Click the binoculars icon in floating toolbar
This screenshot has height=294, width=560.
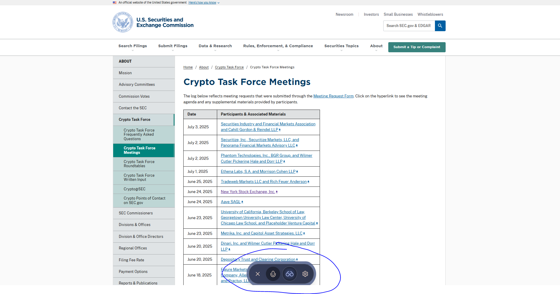[290, 274]
